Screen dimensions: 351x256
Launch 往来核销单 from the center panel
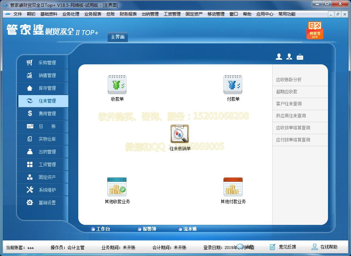(x=179, y=134)
